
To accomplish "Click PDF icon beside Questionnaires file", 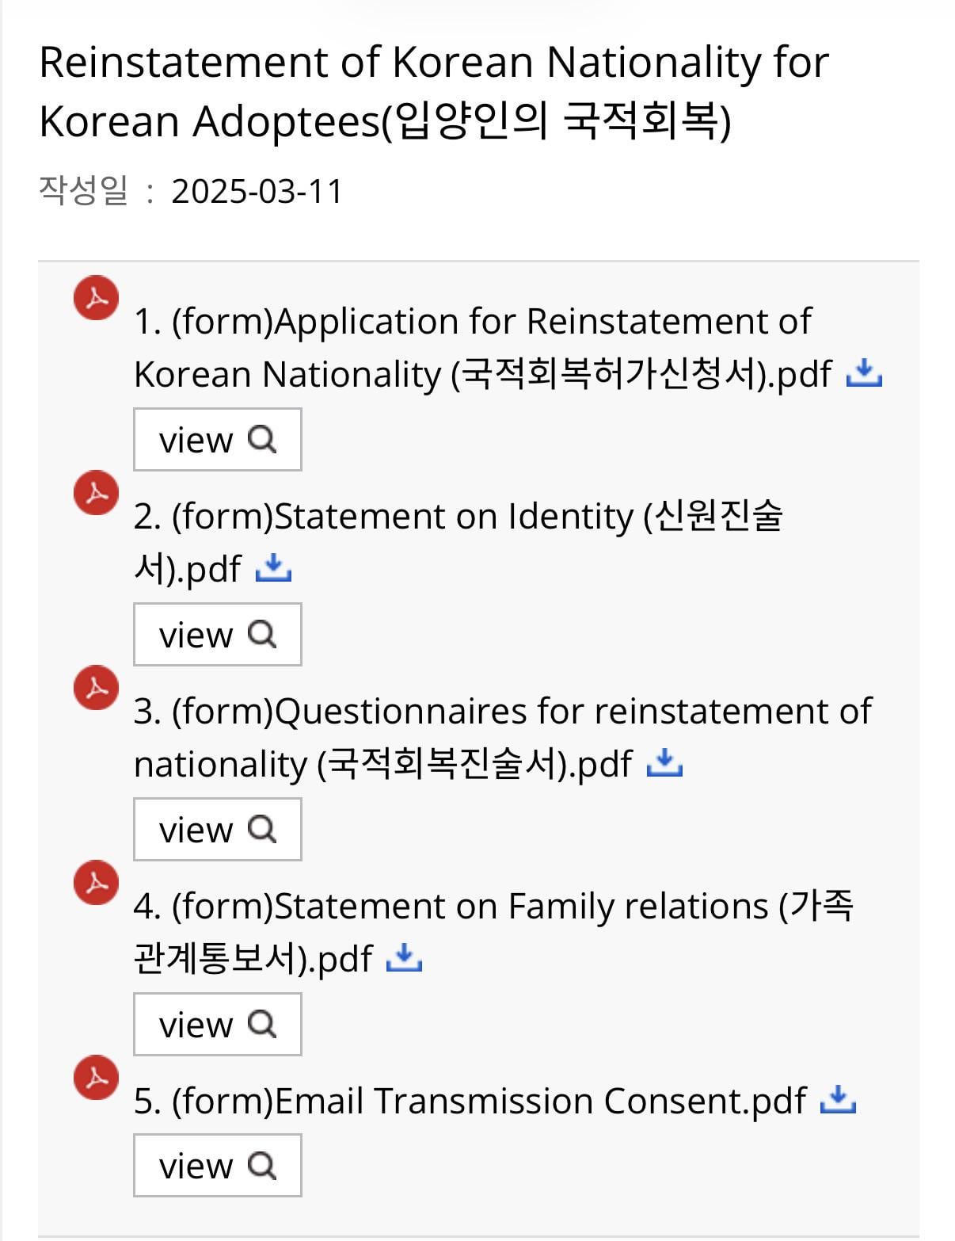I will [x=97, y=688].
